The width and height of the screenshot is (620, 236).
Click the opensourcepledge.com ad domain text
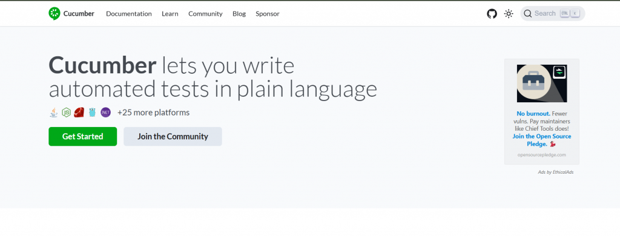coord(542,154)
